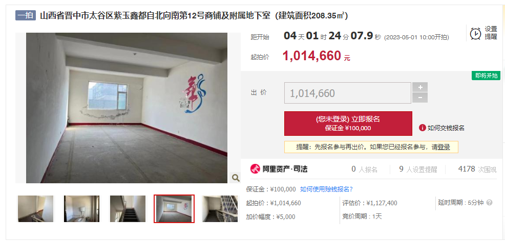Click the magnifier zoom icon on photo
Image resolution: width=505 pixels, height=243 pixels.
click(x=236, y=178)
